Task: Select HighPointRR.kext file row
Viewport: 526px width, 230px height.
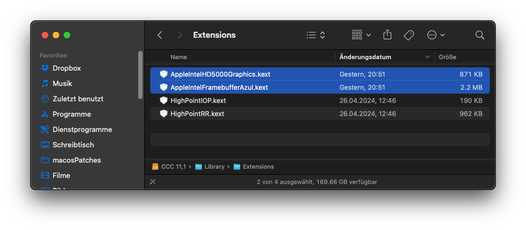Action: point(197,114)
